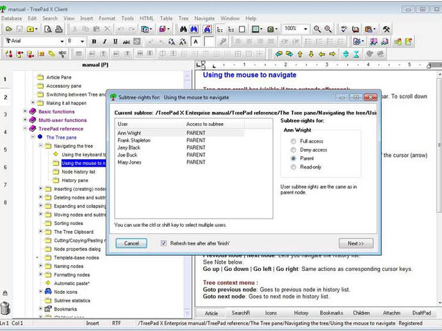Collapse the Navigating the tree node
The width and height of the screenshot is (442, 331).
tap(40, 146)
